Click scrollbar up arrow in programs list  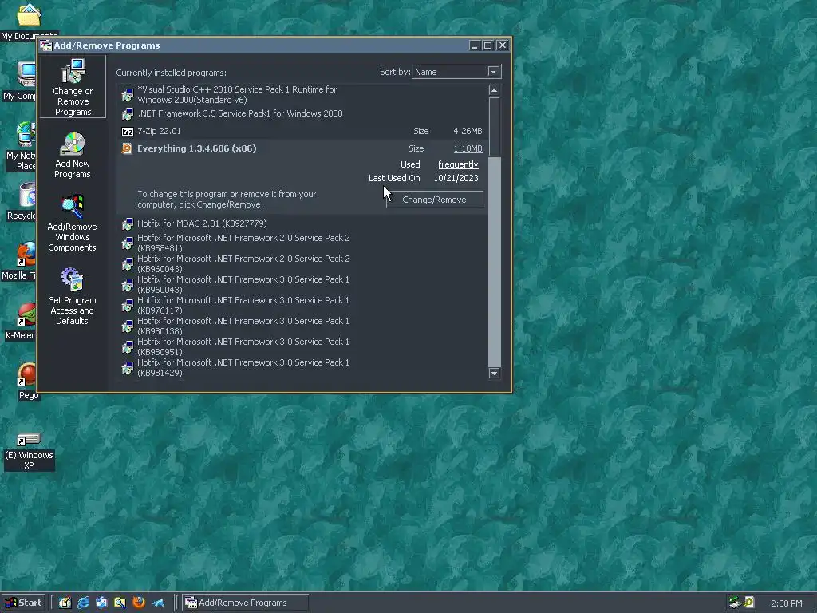(x=495, y=90)
